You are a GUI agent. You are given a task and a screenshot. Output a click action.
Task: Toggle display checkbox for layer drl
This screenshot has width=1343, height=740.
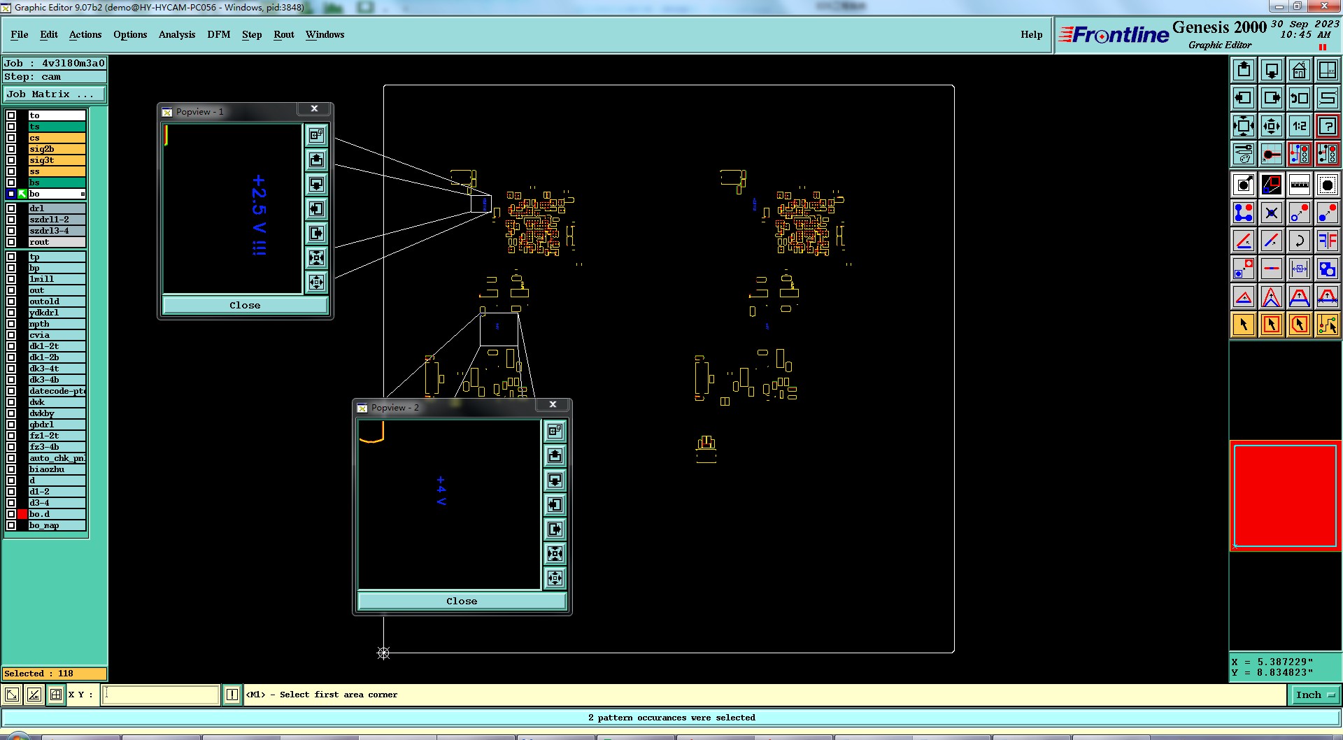[x=11, y=208]
